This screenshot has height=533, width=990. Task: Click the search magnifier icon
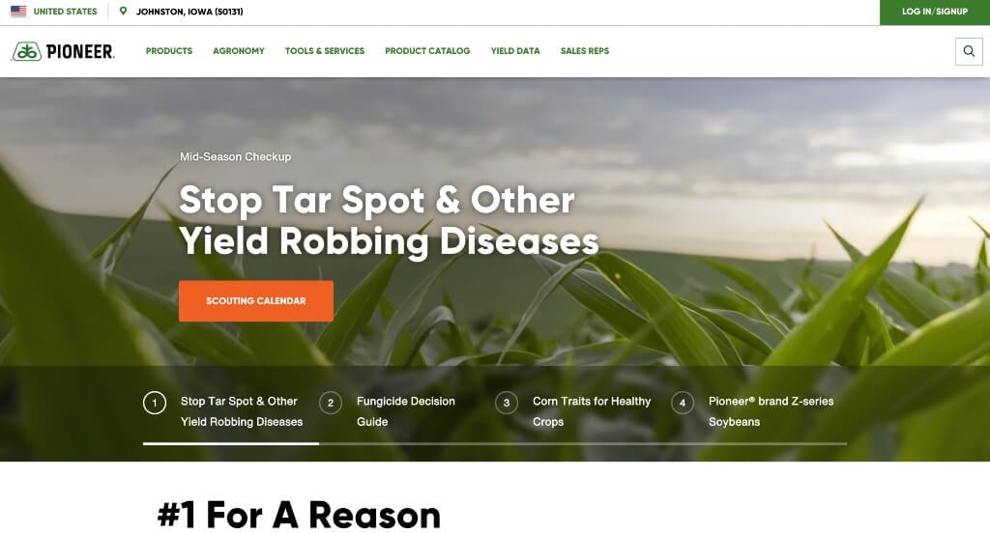point(969,51)
